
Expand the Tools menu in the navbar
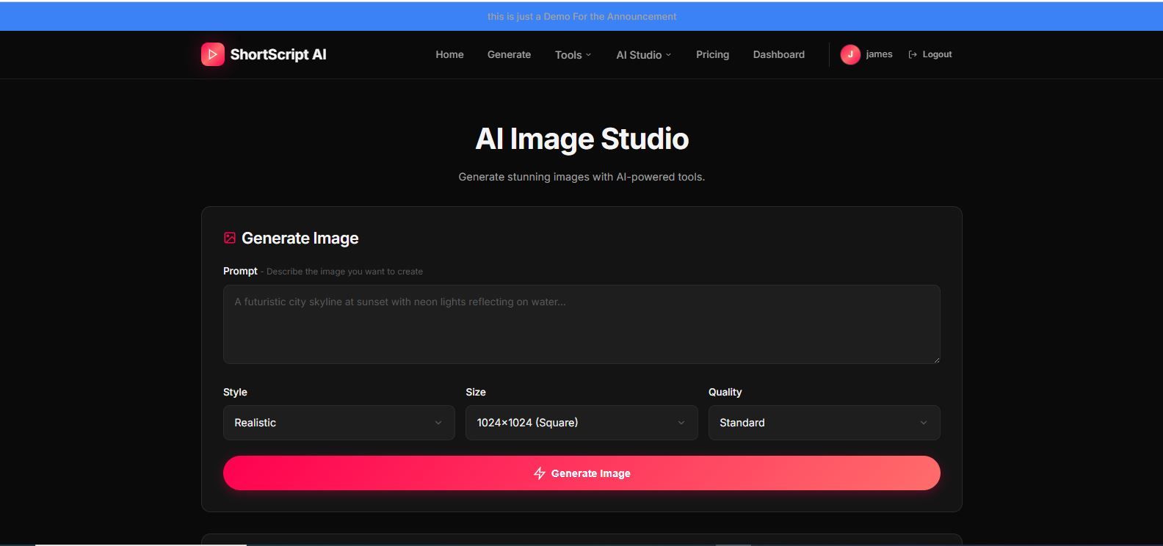pos(572,55)
